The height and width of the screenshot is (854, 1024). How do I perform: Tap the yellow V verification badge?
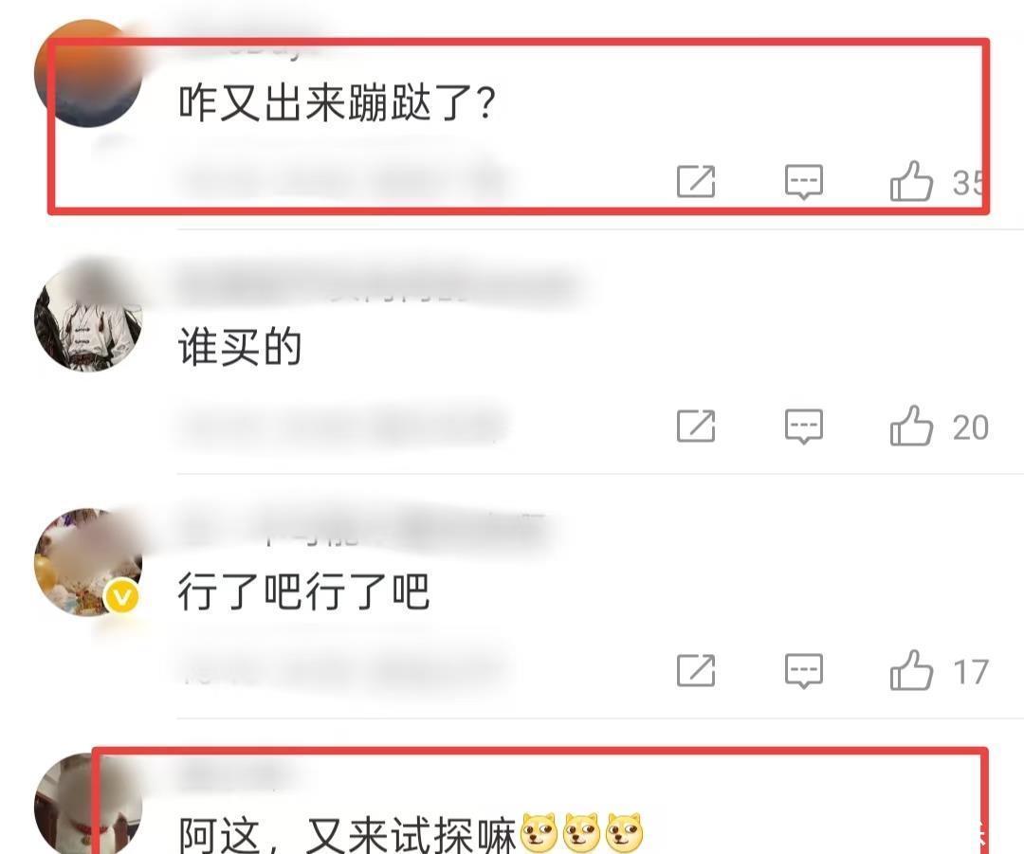point(122,597)
